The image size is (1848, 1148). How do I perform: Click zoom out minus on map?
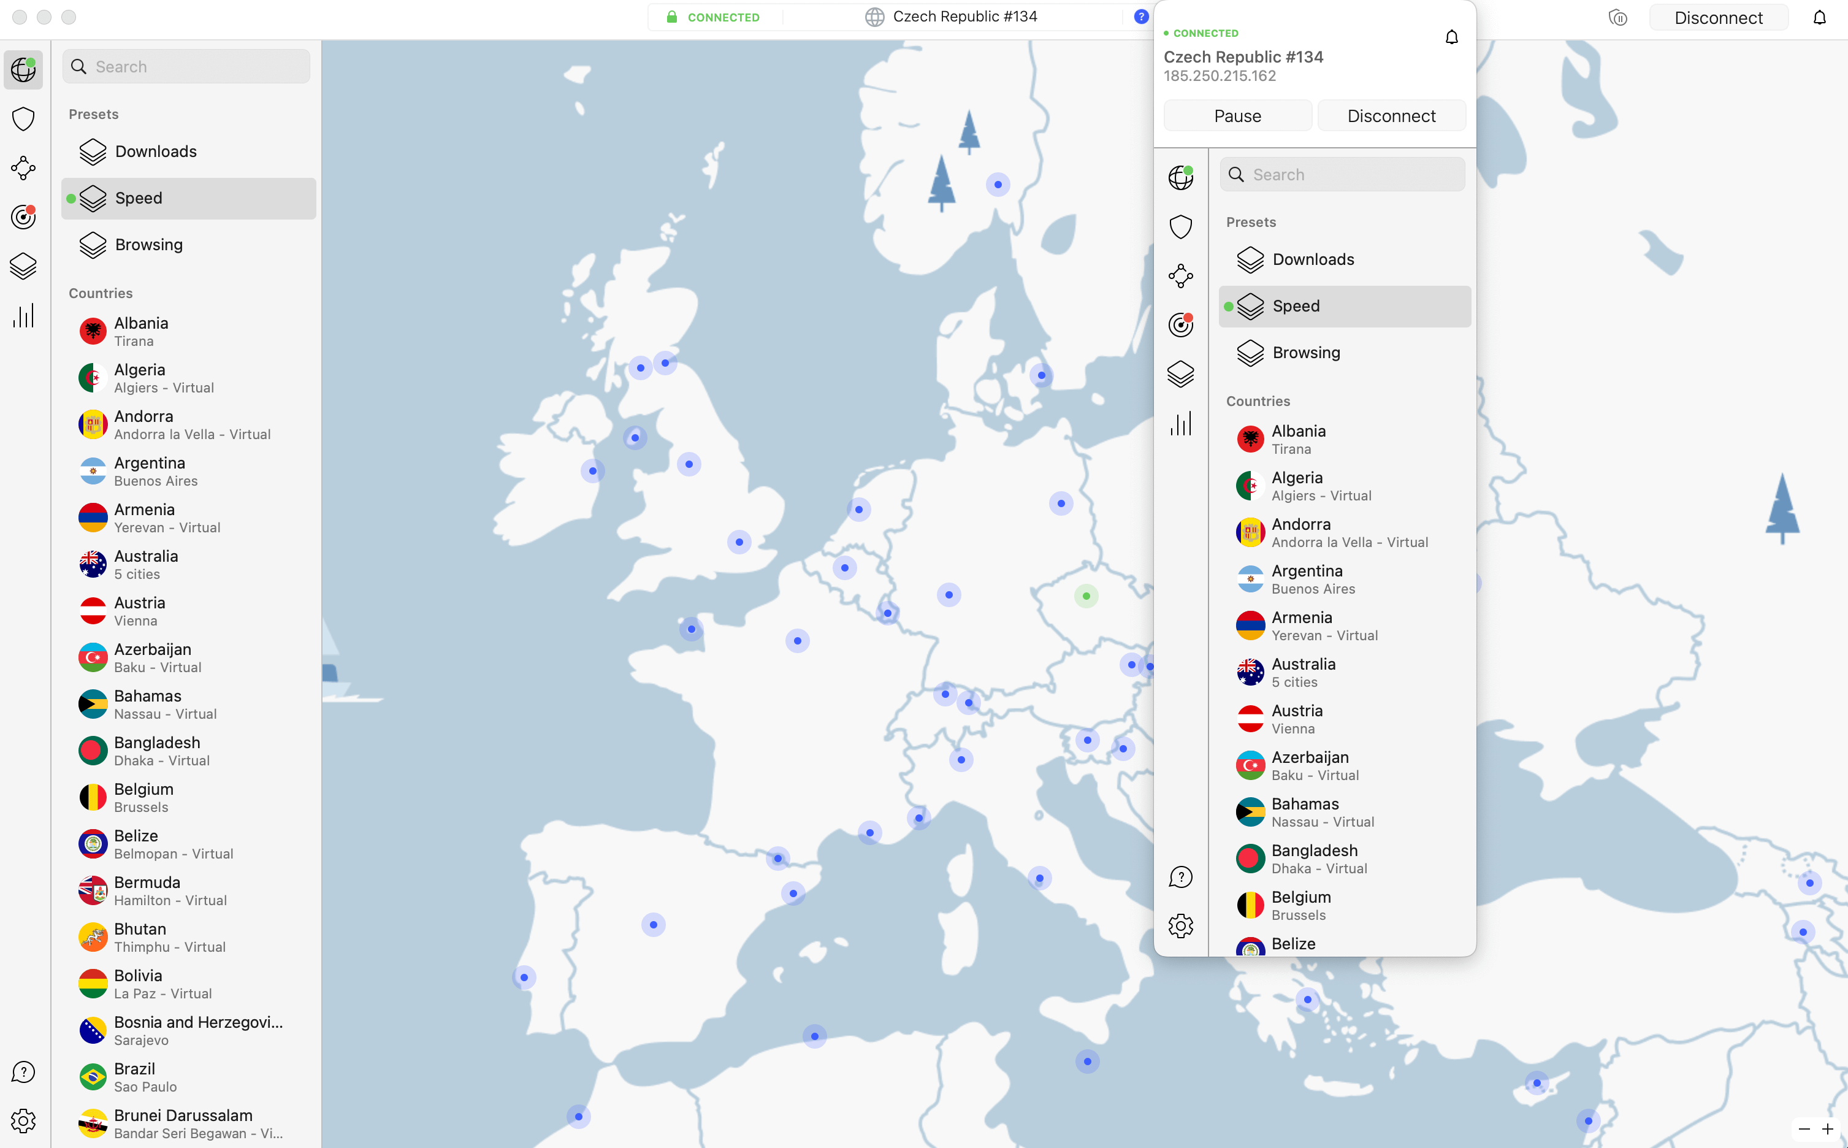(x=1804, y=1129)
